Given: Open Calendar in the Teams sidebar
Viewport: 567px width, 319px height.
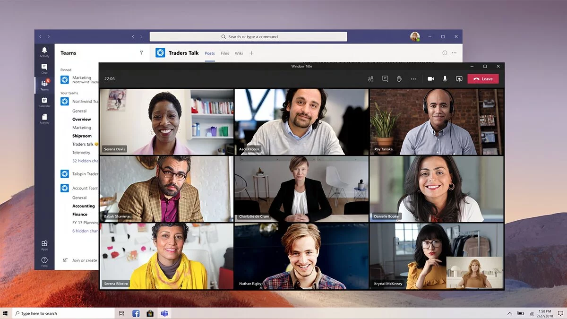Looking at the screenshot, I should [x=44, y=102].
